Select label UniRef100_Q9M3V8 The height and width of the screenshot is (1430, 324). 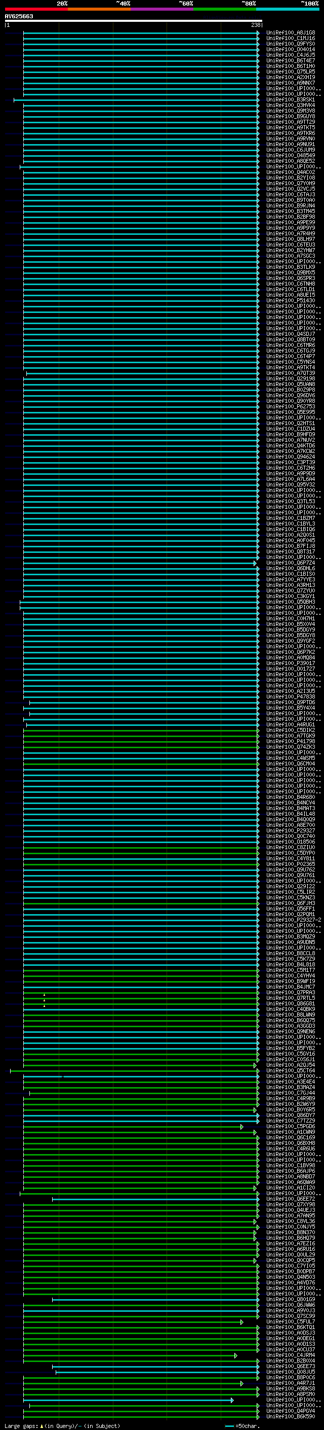point(291,111)
